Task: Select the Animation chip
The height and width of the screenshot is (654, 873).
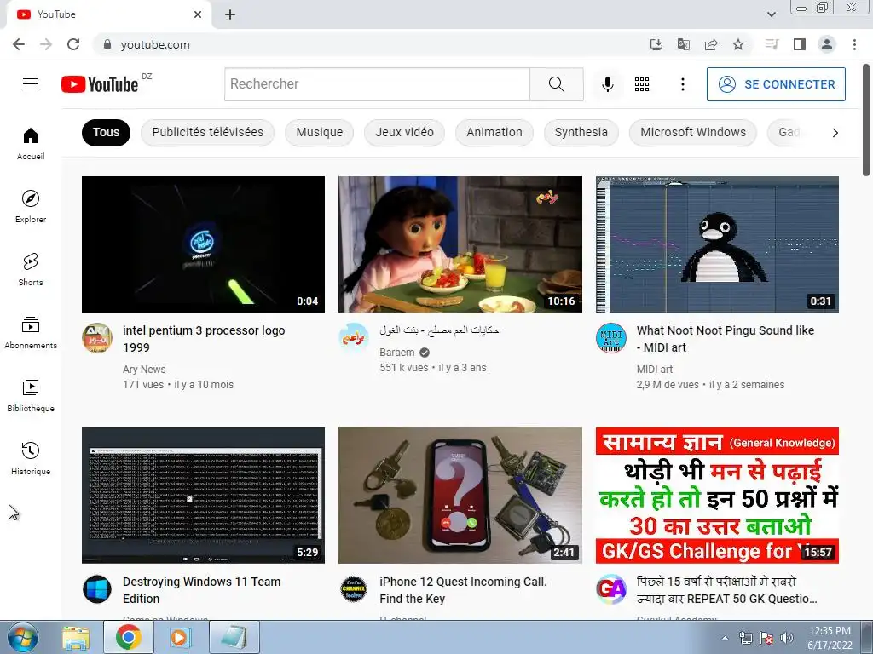Action: [x=494, y=132]
